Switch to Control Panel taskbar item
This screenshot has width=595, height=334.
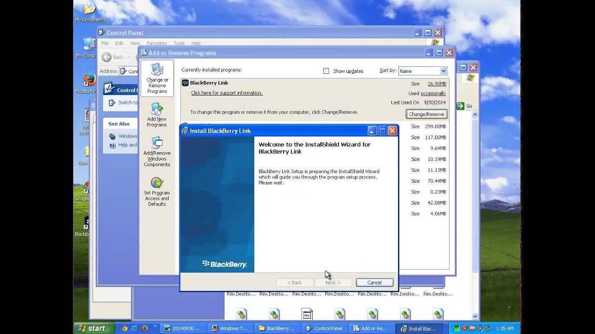pos(324,328)
